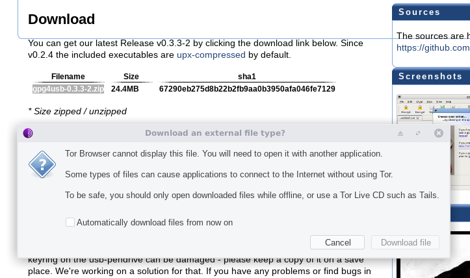Enable automatically download files from now on
The height and width of the screenshot is (278, 470).
70,222
